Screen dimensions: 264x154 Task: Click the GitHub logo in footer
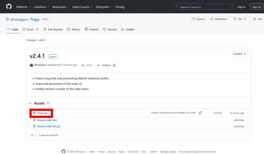click(63, 151)
